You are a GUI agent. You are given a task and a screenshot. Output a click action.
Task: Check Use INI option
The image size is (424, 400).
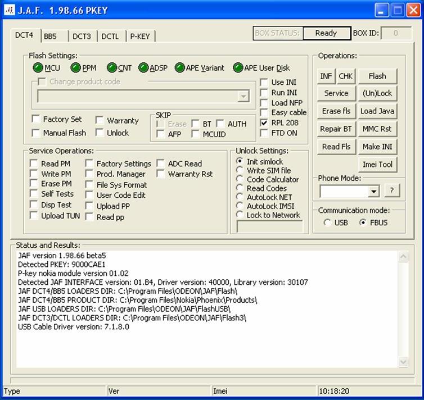(264, 82)
